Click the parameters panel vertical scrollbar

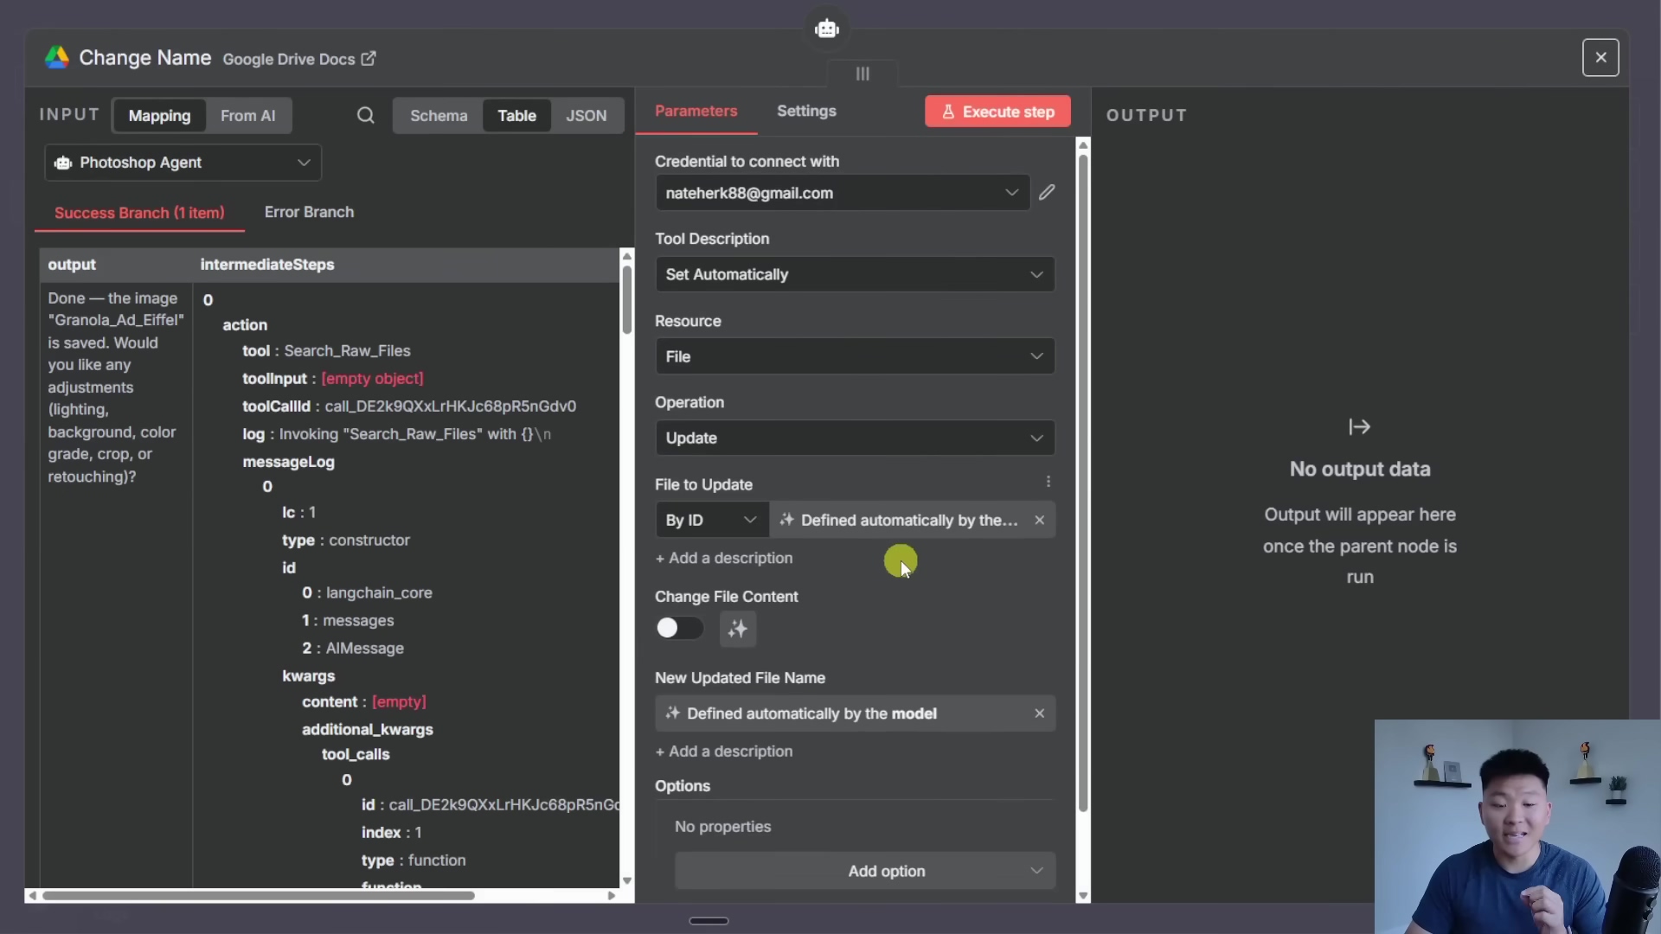[x=1083, y=484]
